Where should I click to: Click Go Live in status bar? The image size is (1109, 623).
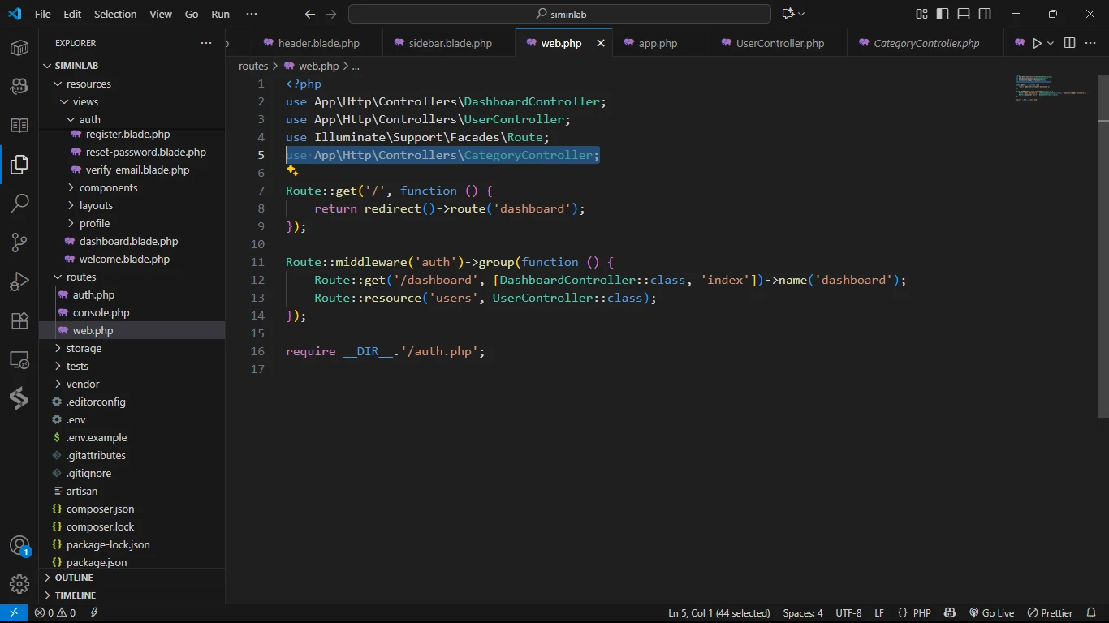991,613
